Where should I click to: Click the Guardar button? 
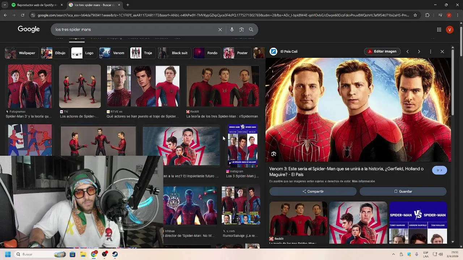click(x=403, y=191)
